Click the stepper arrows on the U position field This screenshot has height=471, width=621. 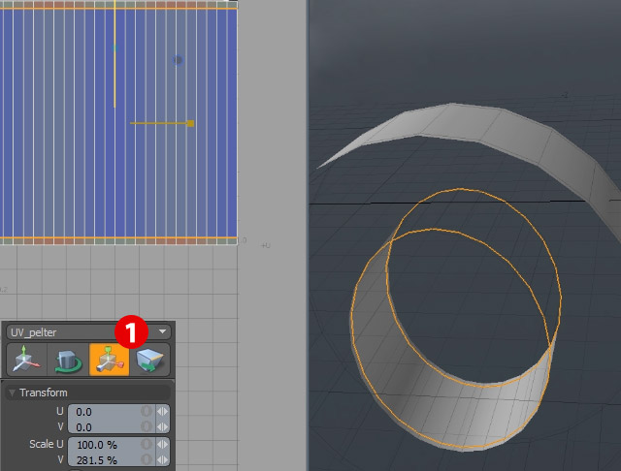162,412
